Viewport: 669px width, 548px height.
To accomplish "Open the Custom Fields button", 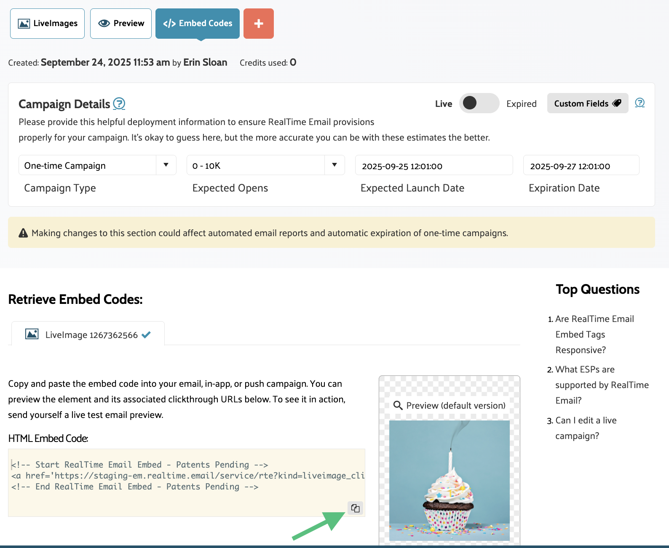I will pyautogui.click(x=587, y=104).
